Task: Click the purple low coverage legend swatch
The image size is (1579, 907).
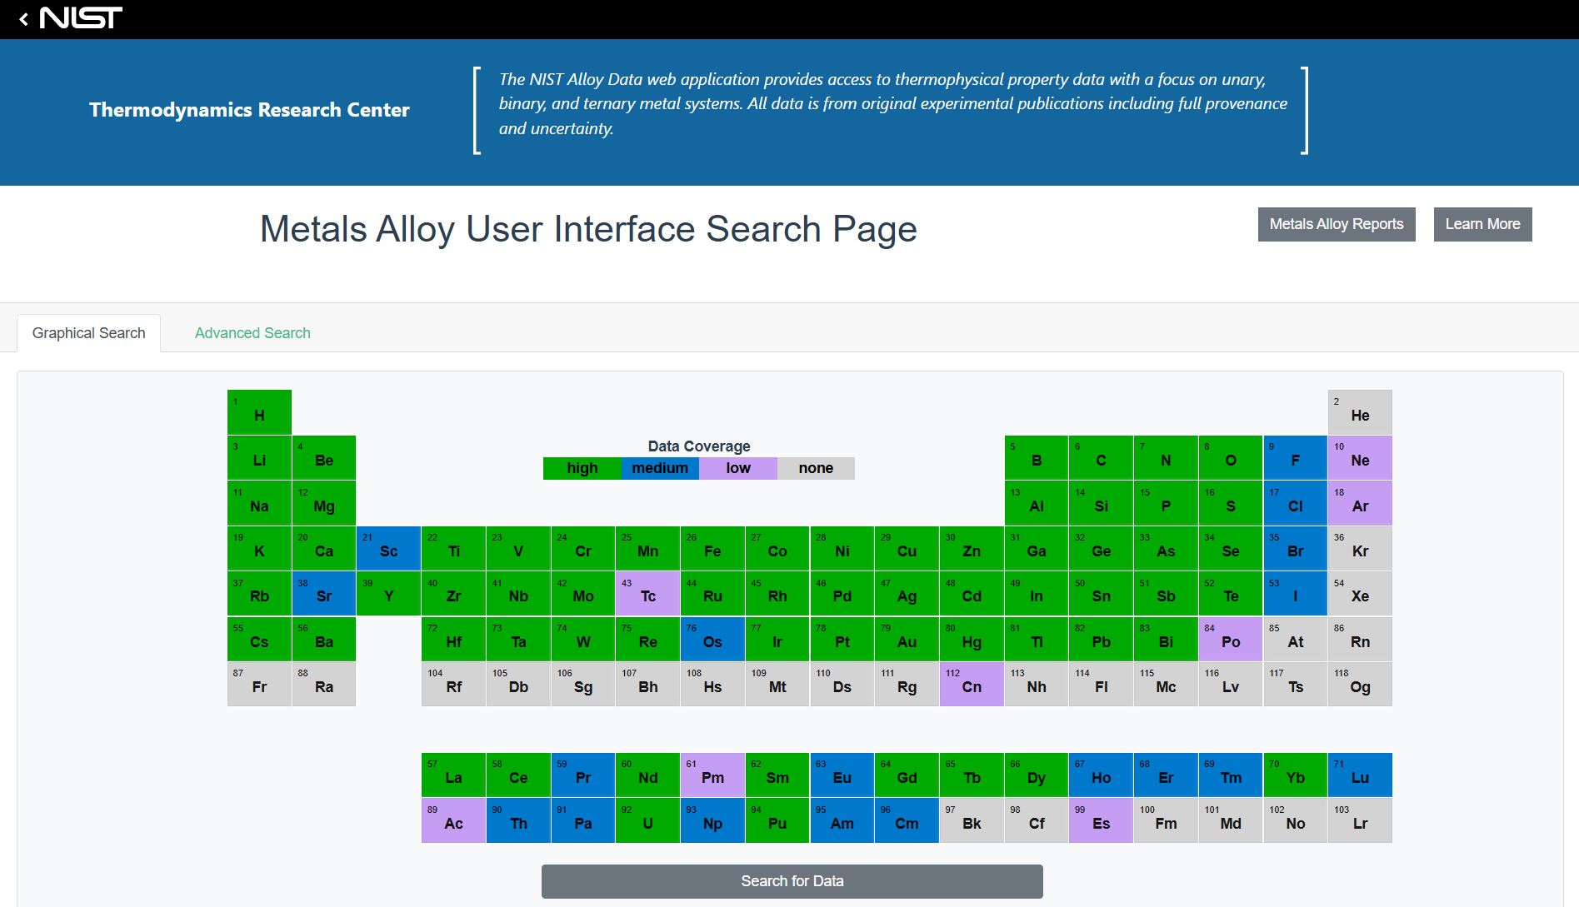Action: click(x=737, y=468)
